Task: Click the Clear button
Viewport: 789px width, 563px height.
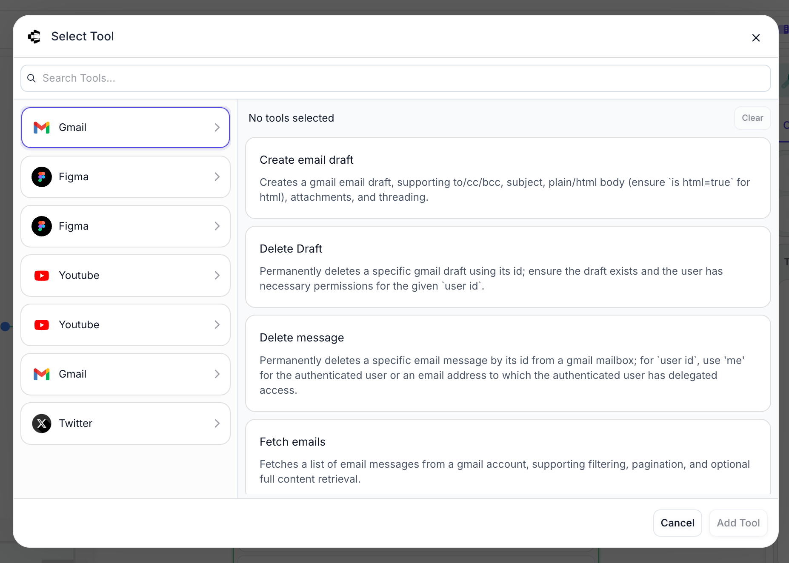Action: (x=752, y=118)
